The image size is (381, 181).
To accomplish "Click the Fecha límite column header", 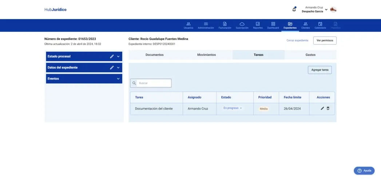I will click(293, 97).
